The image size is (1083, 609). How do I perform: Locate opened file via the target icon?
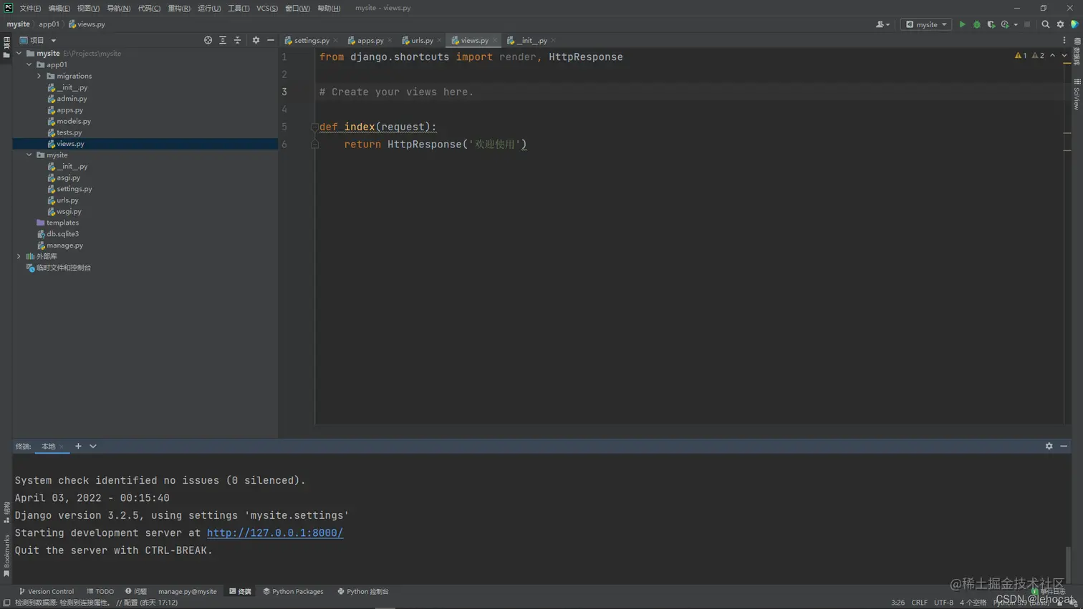click(x=208, y=40)
